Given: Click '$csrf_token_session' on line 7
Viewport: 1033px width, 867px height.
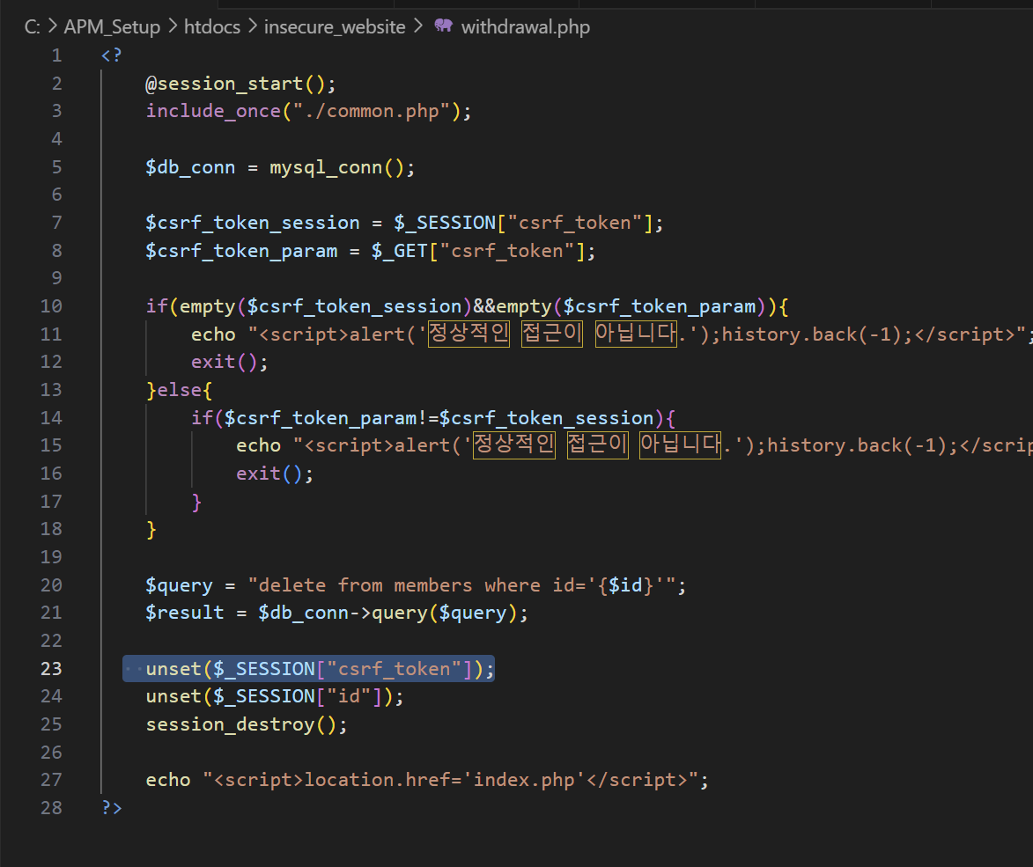Looking at the screenshot, I should click(x=253, y=223).
